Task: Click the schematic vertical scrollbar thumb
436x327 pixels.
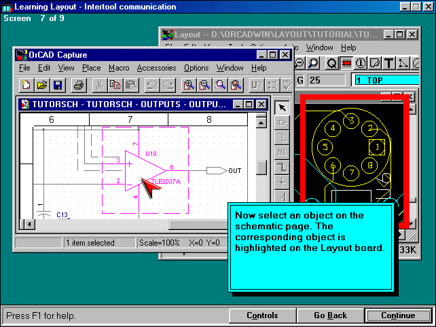Action: (261, 168)
